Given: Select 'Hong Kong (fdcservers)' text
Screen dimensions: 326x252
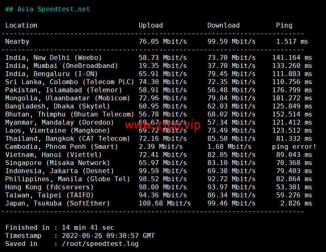Looking at the screenshot, I should point(49,187).
